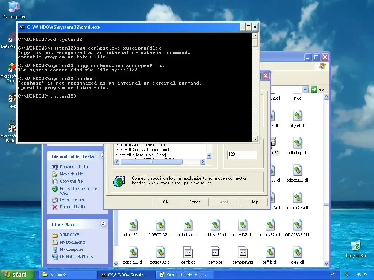Select the odbcp32r.dll file icon

click(133, 225)
